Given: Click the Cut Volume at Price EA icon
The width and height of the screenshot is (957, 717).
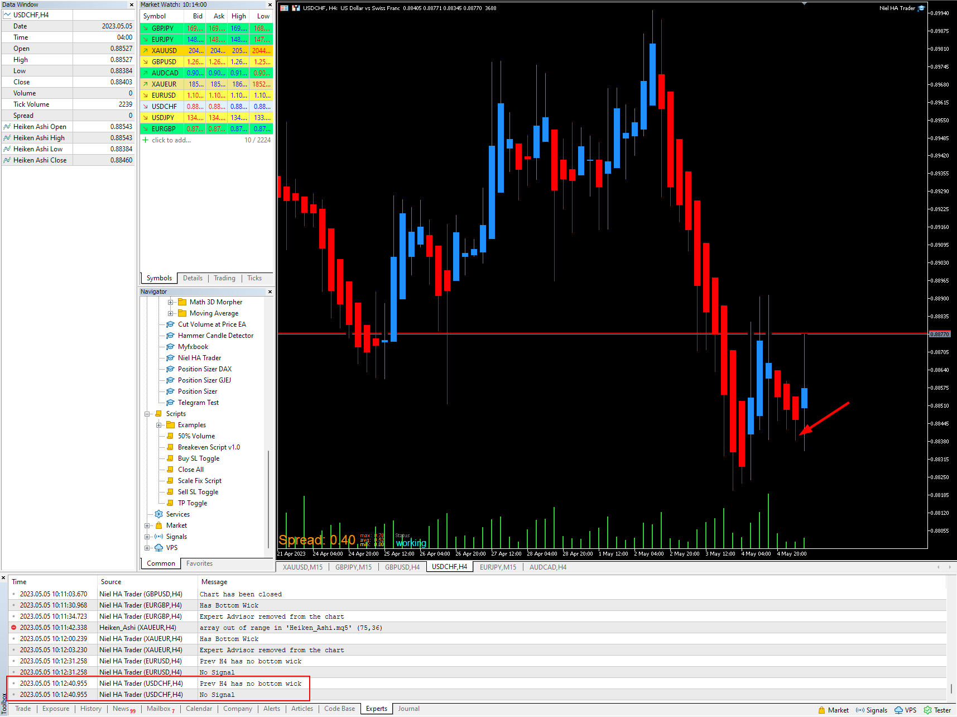Looking at the screenshot, I should [171, 324].
